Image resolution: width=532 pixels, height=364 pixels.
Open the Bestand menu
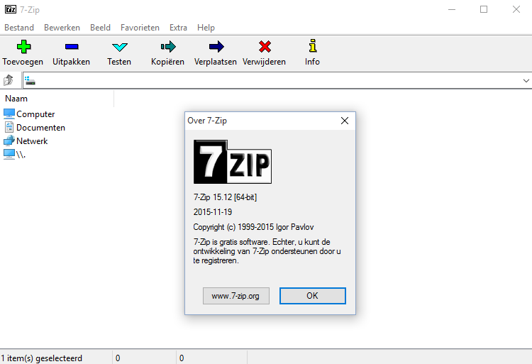click(19, 28)
